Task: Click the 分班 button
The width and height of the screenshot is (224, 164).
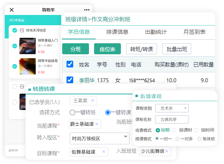Action: 76,49
